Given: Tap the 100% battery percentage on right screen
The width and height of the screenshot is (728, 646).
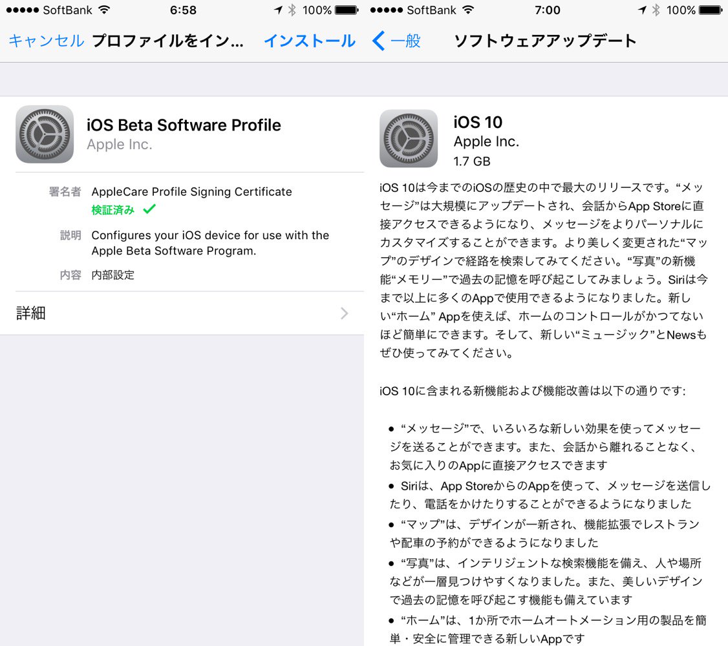Looking at the screenshot, I should [x=681, y=10].
